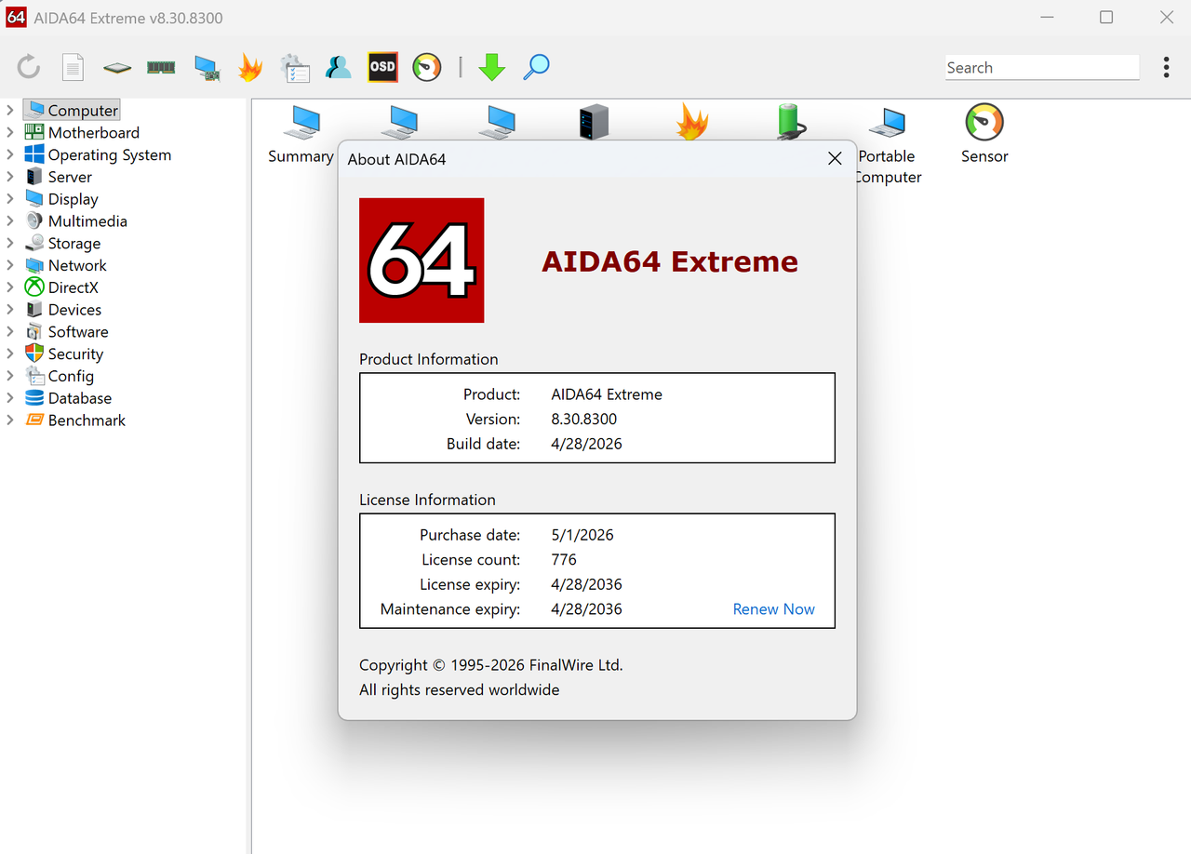Open the Report document icon in toolbar
Image resolution: width=1191 pixels, height=854 pixels.
coord(73,67)
